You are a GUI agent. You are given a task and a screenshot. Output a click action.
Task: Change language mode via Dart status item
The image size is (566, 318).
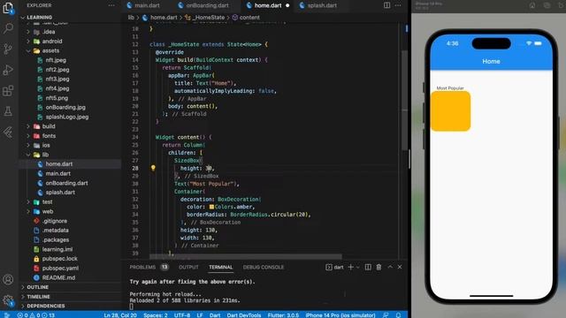click(215, 315)
